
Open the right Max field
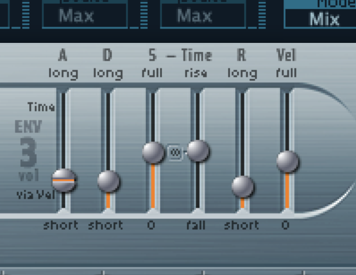[202, 16]
